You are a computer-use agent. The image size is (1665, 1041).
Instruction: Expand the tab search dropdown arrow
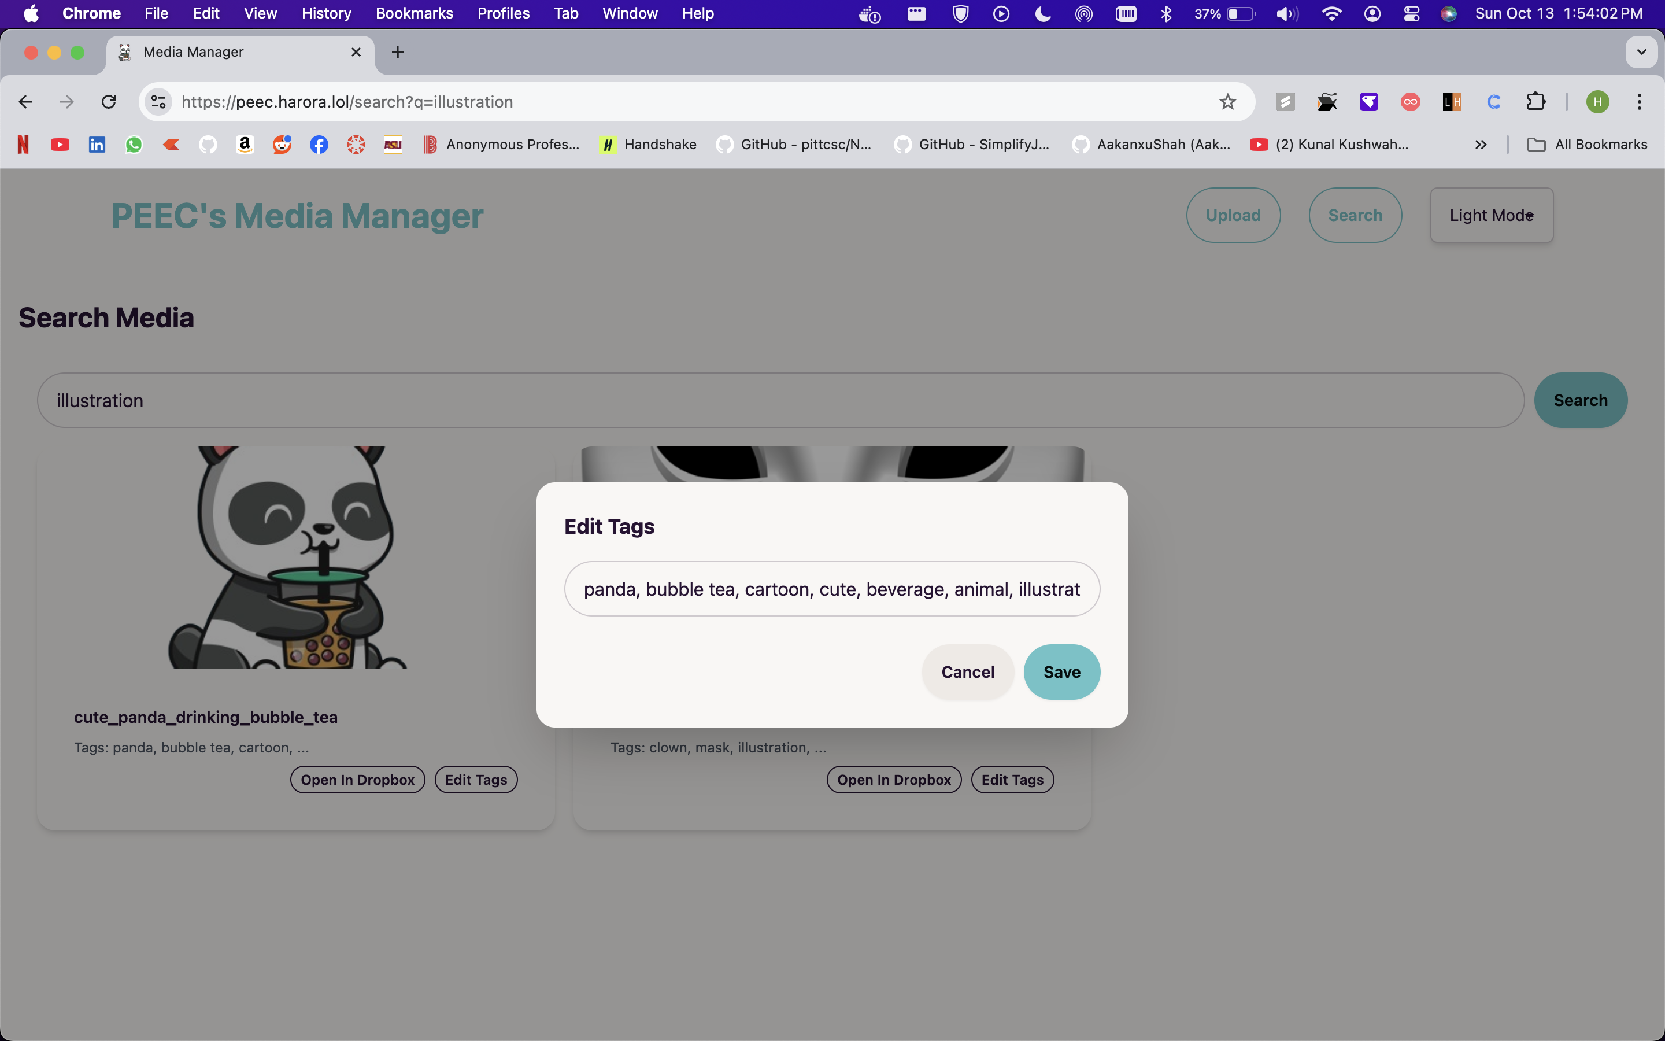[x=1642, y=52]
